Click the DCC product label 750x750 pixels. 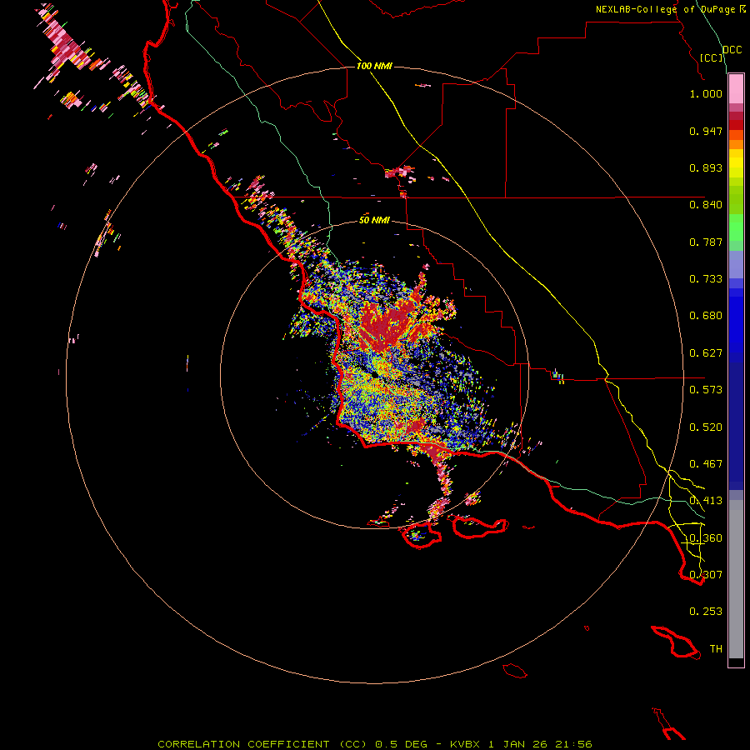(x=732, y=50)
